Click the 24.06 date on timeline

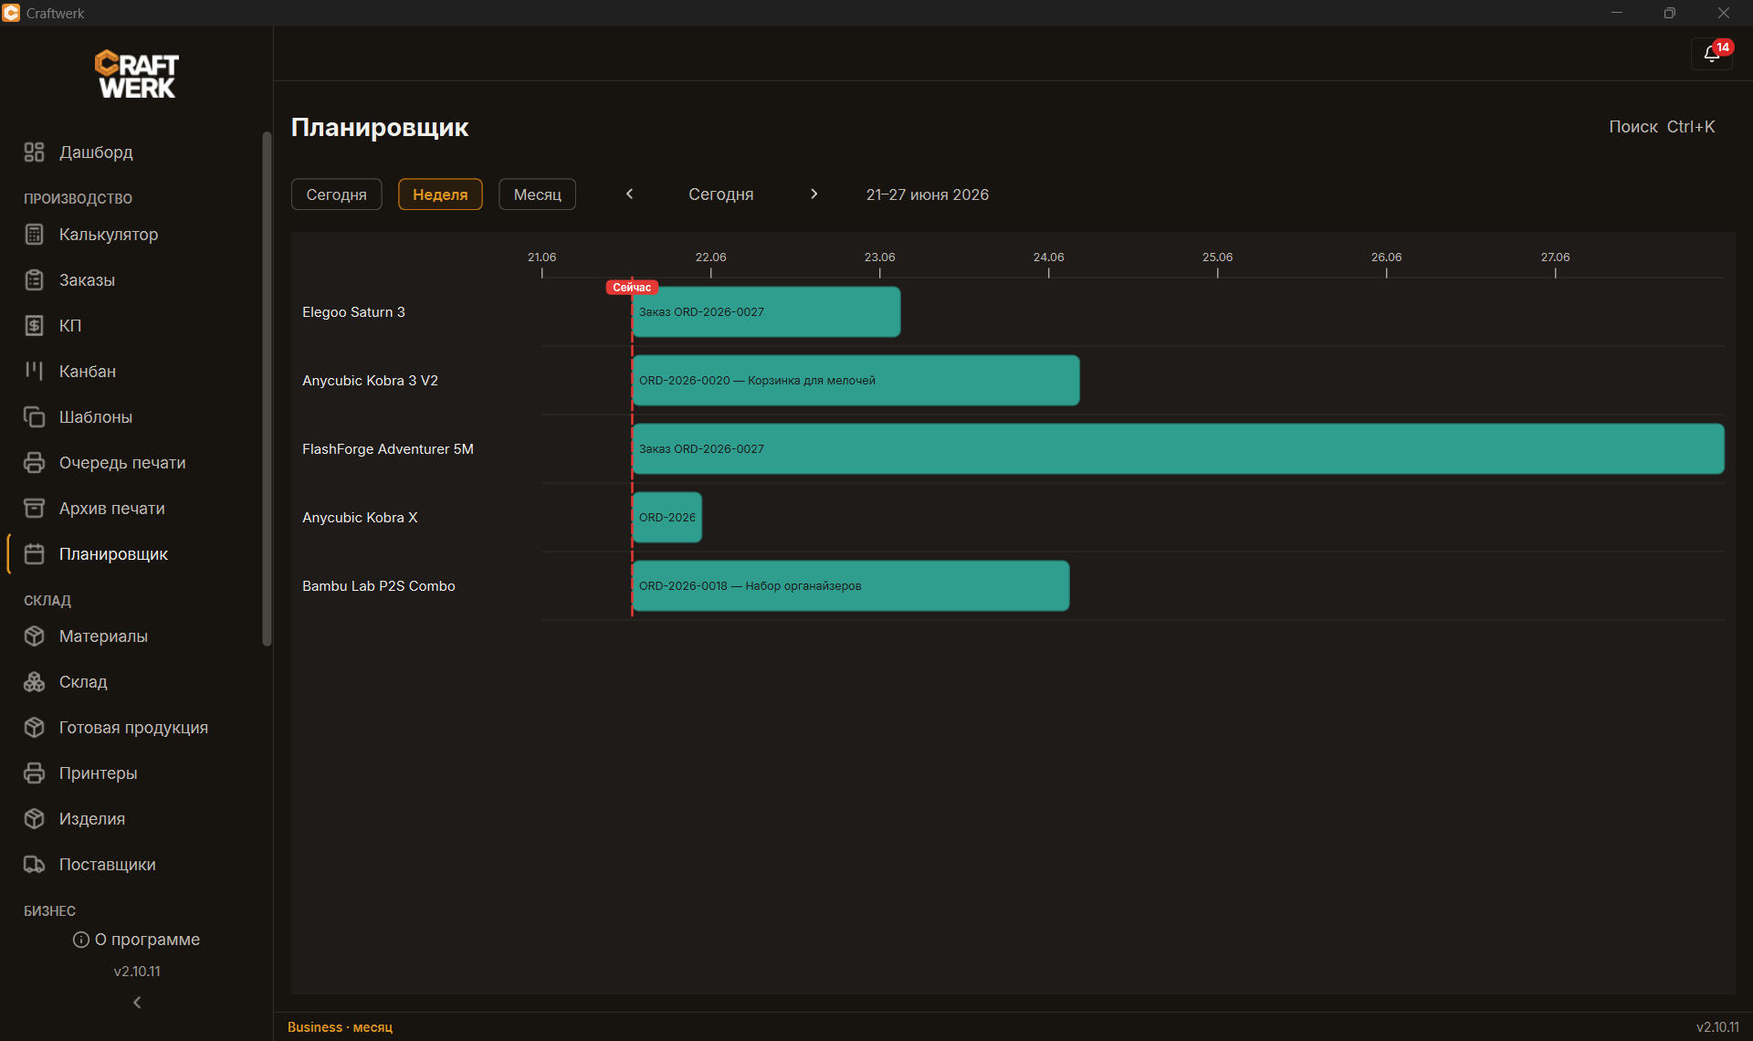click(x=1048, y=258)
